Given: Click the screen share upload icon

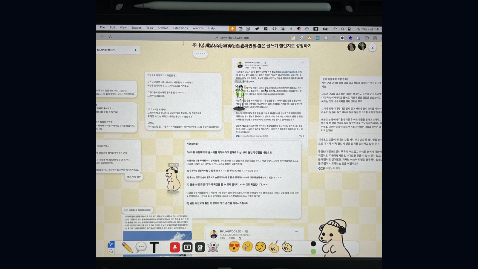Looking at the screenshot, I should point(187,247).
